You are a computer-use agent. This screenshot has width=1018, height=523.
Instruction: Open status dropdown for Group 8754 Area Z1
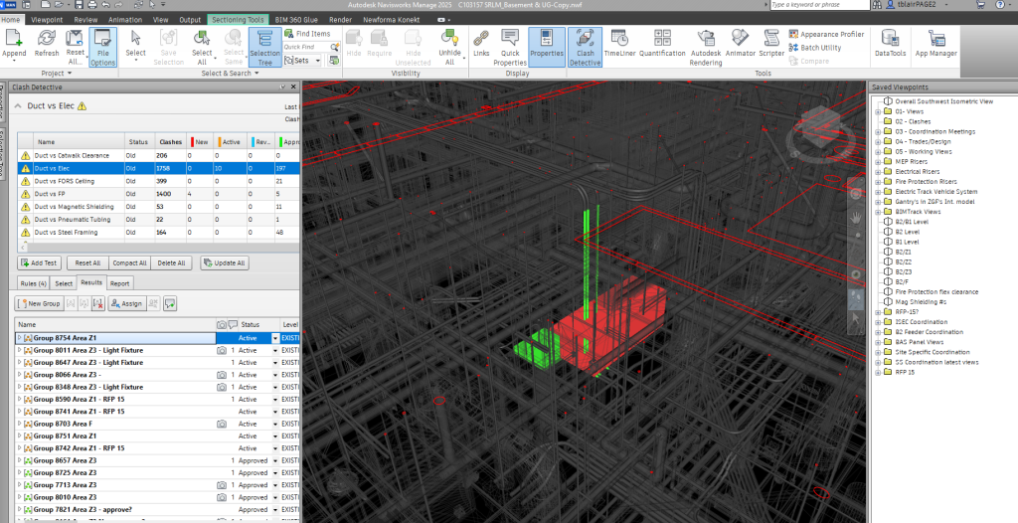pyautogui.click(x=275, y=338)
